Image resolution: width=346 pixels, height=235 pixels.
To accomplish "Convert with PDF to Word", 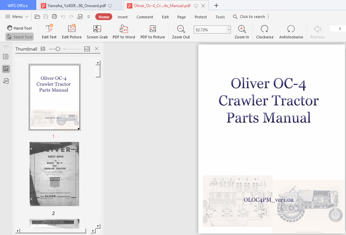I will [x=124, y=32].
